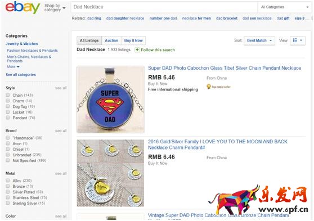Switch to the Buy It Now tab
The width and height of the screenshot is (314, 221).
click(x=133, y=40)
